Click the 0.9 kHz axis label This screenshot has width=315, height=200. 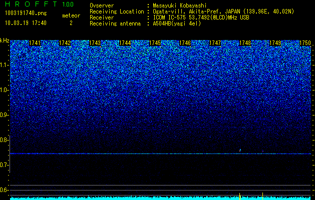tap(5, 115)
